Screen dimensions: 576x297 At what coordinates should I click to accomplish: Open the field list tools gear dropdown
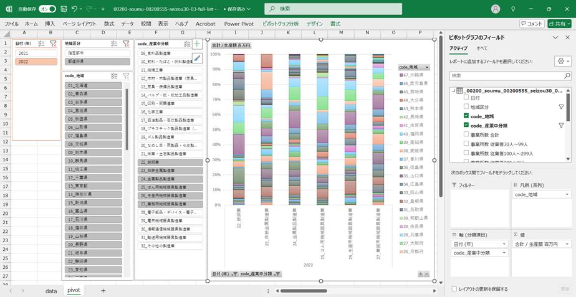point(562,61)
